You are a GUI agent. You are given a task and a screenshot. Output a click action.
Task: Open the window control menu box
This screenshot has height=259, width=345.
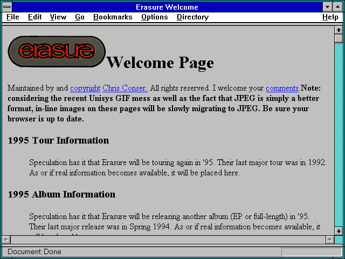pos(7,7)
